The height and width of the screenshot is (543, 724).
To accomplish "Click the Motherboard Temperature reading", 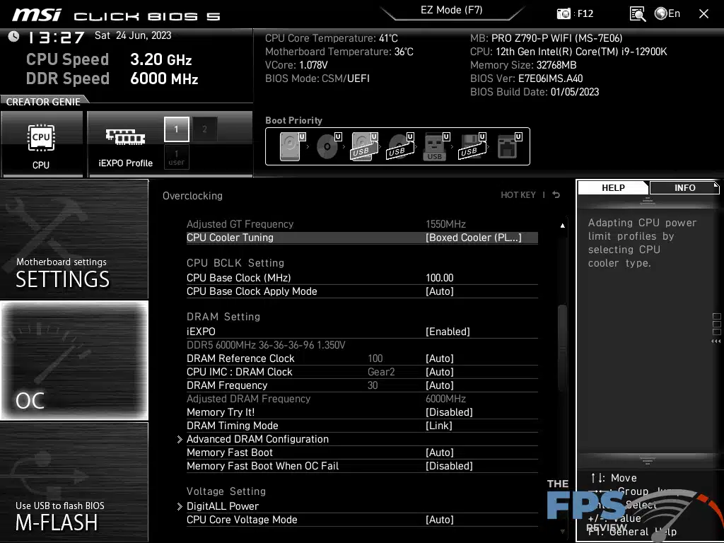I will tap(339, 51).
